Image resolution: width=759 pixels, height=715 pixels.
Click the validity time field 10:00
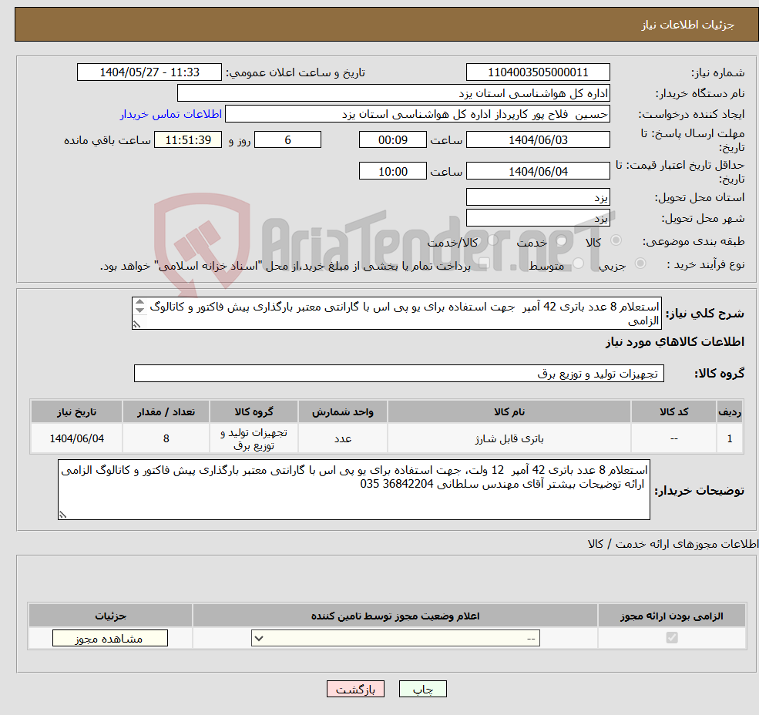pyautogui.click(x=392, y=171)
